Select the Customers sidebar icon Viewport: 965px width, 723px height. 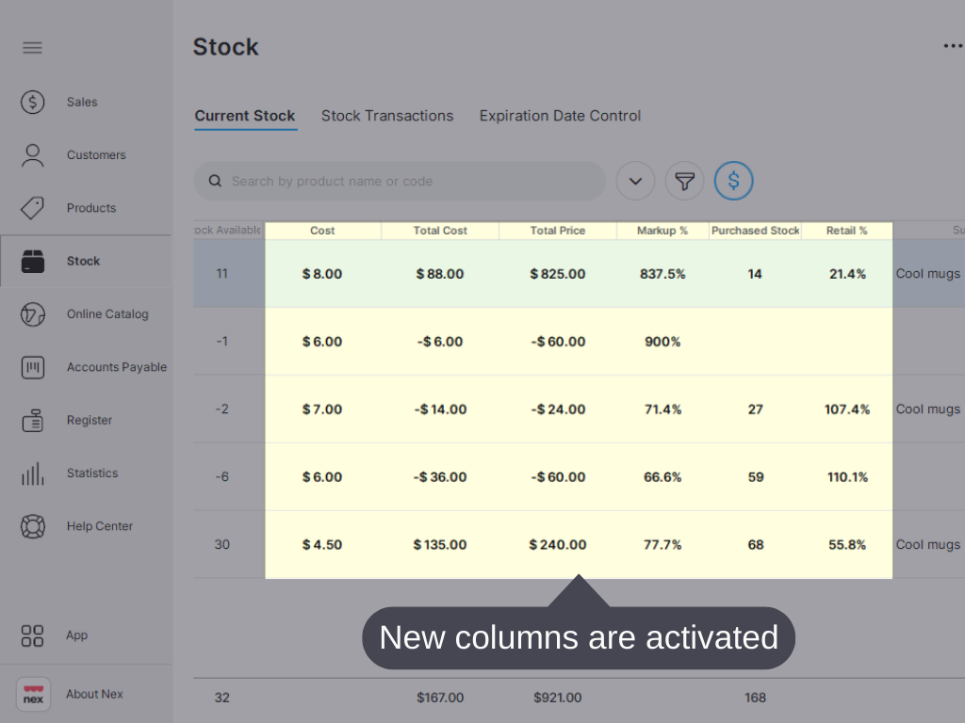point(32,154)
